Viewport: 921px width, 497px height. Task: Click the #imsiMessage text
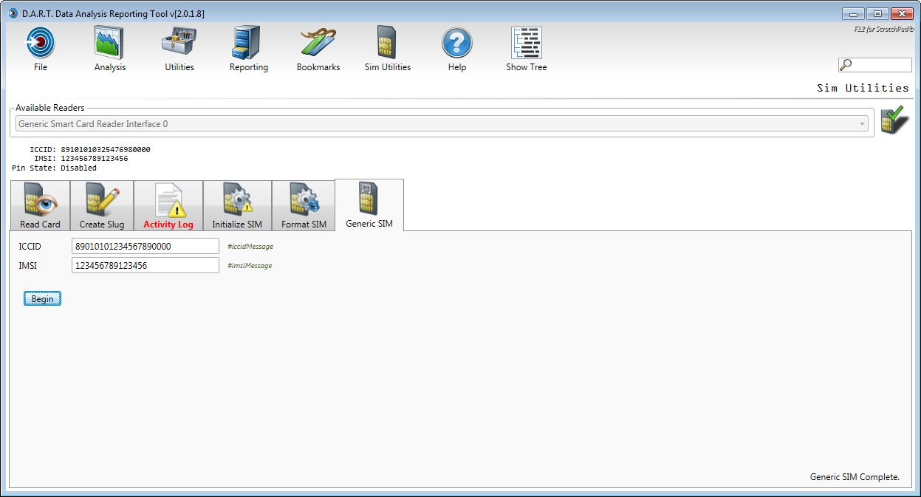tap(250, 266)
